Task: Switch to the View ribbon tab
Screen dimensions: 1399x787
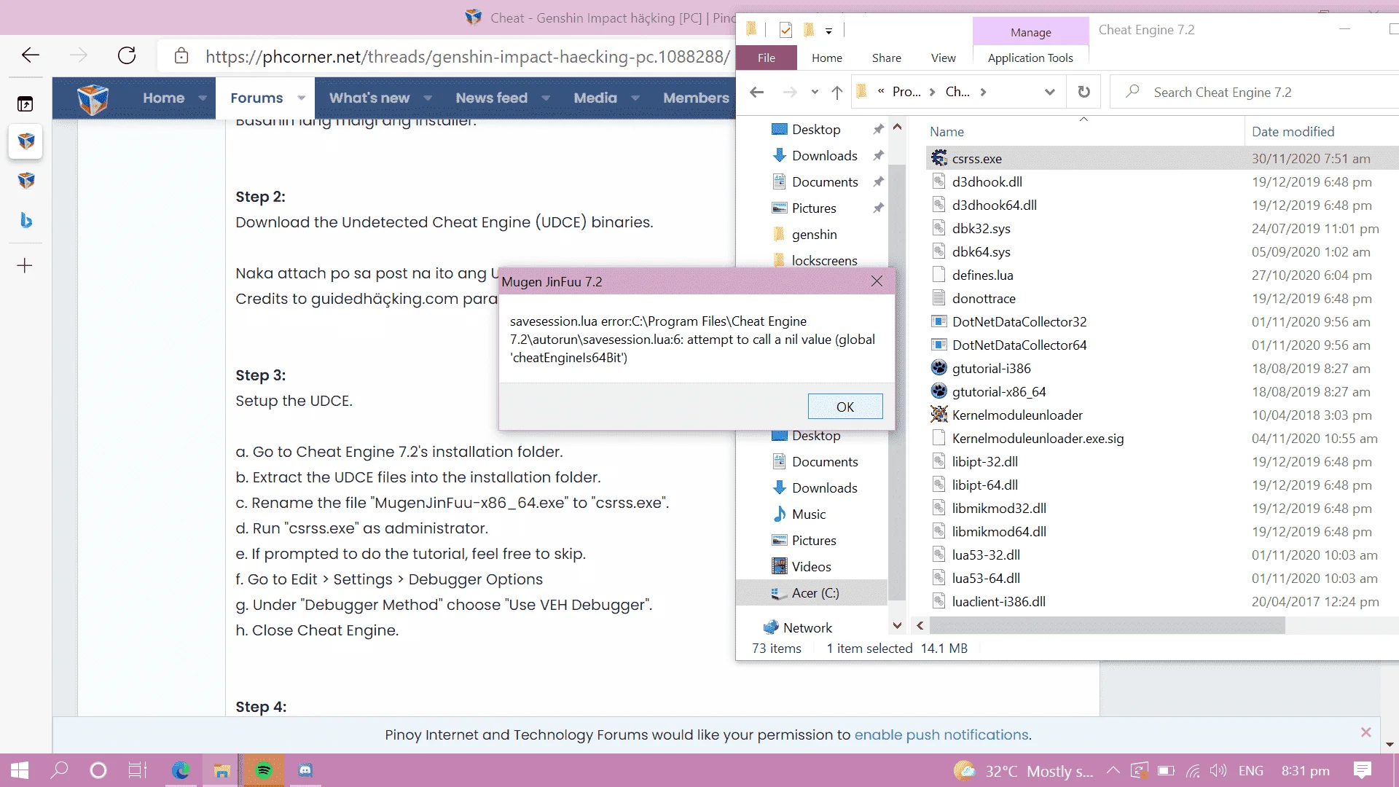Action: [943, 58]
